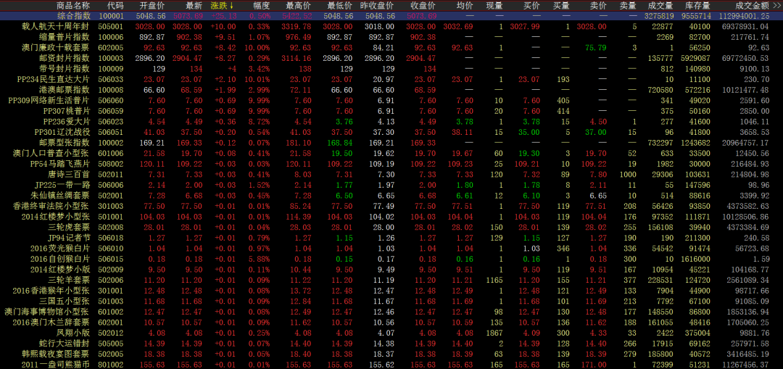Screen dimensions: 783x369
Task: Select the 三轮羊套票 row
Action: (391, 280)
